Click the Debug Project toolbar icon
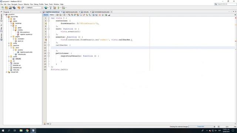 click(x=63, y=8)
